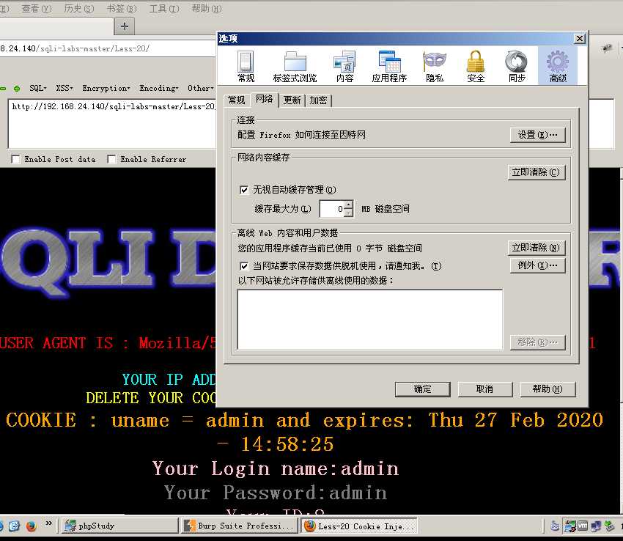
Task: Click the network computers tray icon
Action: click(596, 526)
